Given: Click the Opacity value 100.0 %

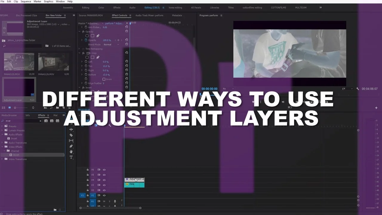Looking at the screenshot, I should 107,40.
